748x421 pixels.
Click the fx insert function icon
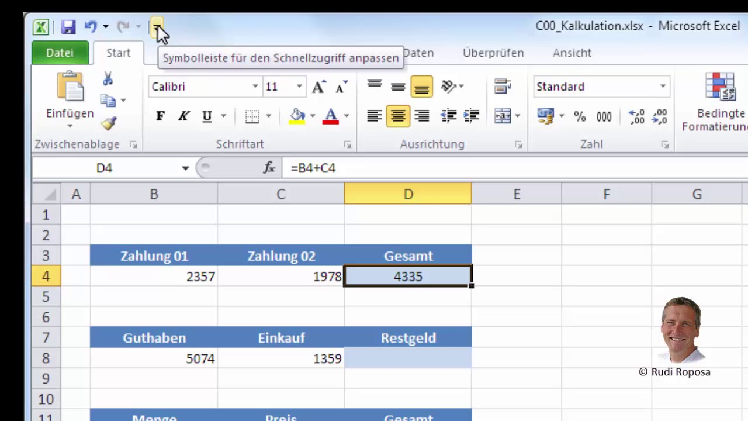pyautogui.click(x=269, y=168)
